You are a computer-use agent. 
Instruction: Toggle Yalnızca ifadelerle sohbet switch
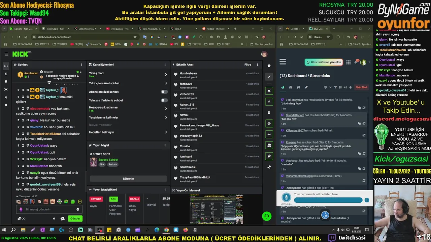[164, 100]
